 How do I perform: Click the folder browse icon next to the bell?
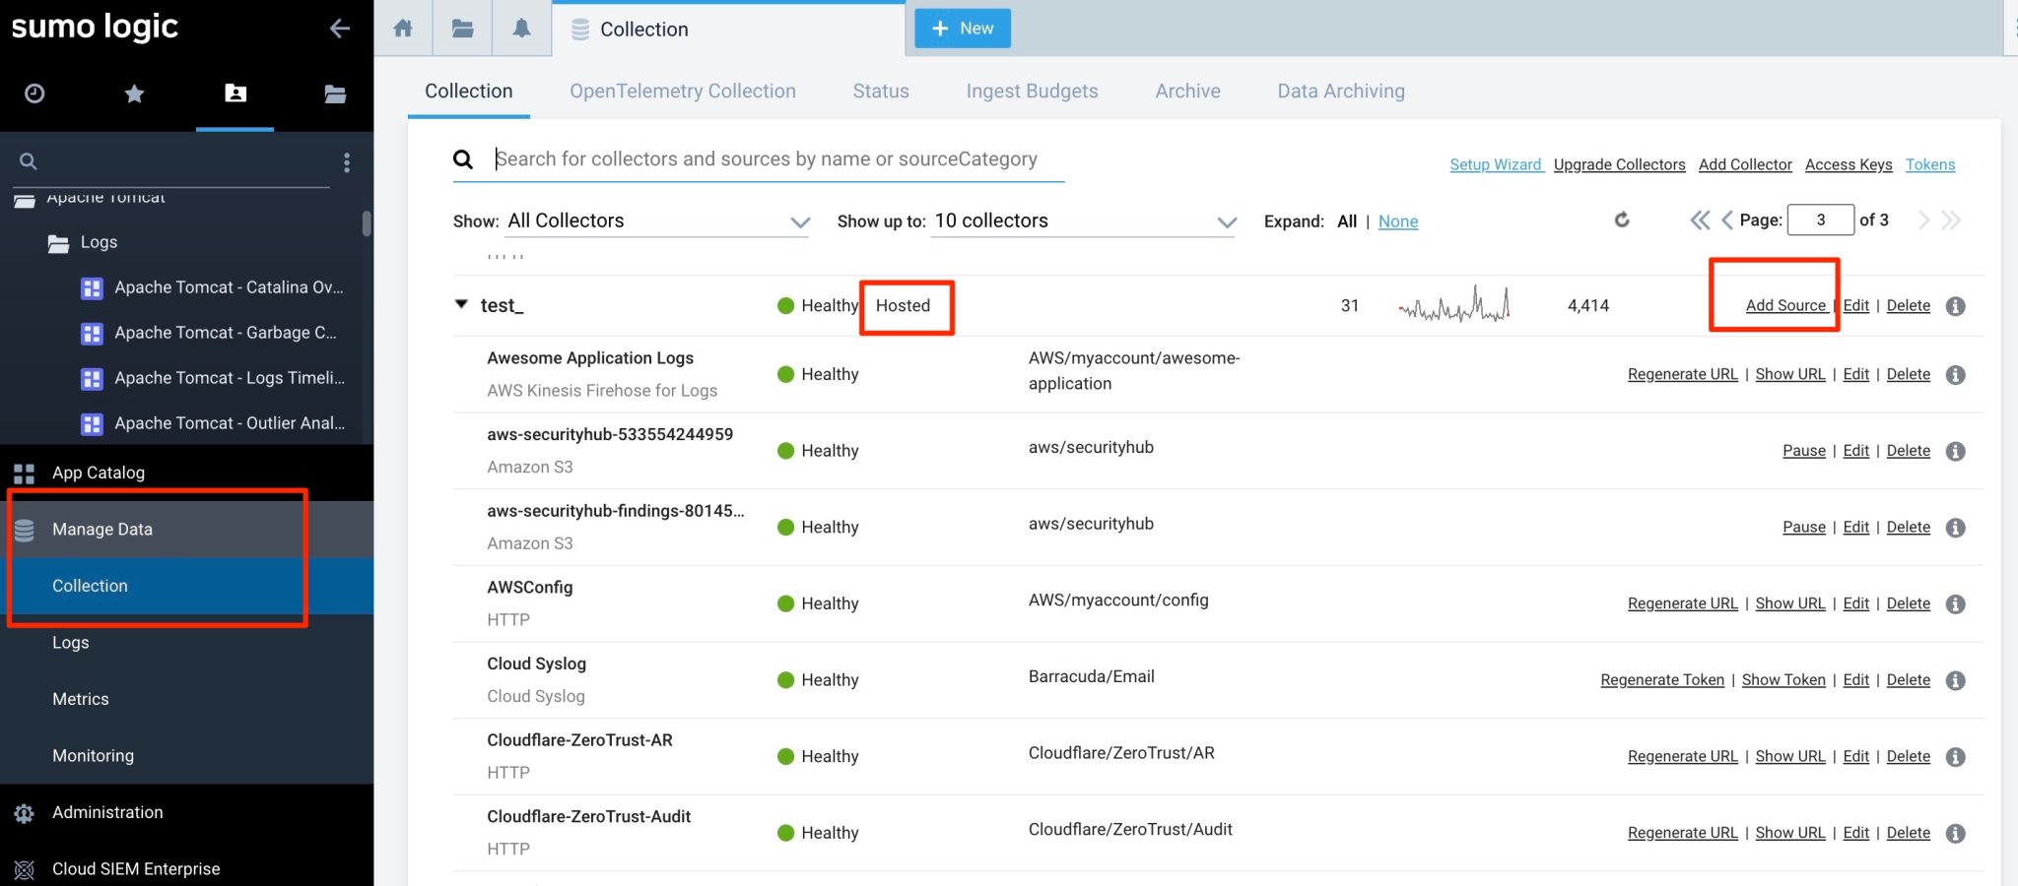(x=462, y=29)
